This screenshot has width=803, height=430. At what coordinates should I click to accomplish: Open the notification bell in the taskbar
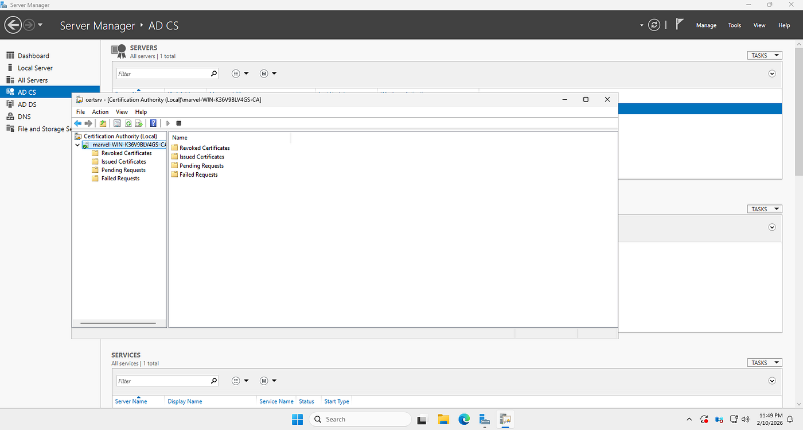coord(790,419)
